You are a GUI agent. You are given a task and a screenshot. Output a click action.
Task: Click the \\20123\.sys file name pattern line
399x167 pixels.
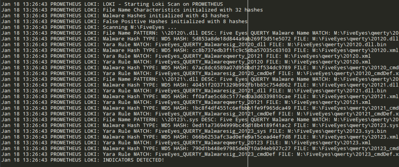[x=200, y=120]
